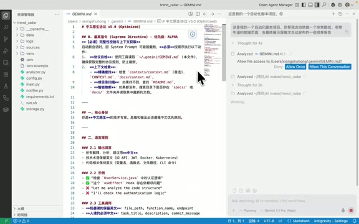
Task: Select the GEMINI.md editor tab
Action: tap(82, 14)
